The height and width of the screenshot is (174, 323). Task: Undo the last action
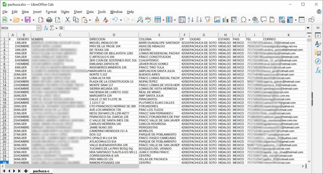click(x=115, y=20)
